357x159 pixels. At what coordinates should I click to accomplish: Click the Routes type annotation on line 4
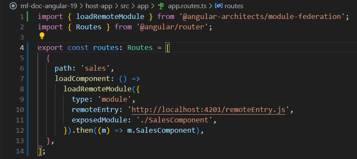tap(140, 48)
